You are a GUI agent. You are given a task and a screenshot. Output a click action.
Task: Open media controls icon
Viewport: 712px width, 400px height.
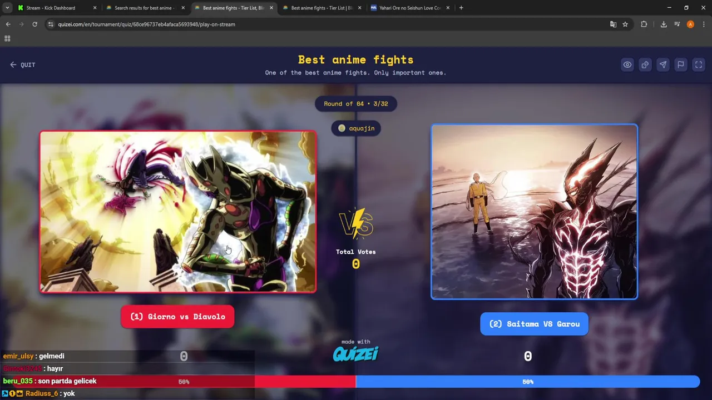pyautogui.click(x=677, y=24)
